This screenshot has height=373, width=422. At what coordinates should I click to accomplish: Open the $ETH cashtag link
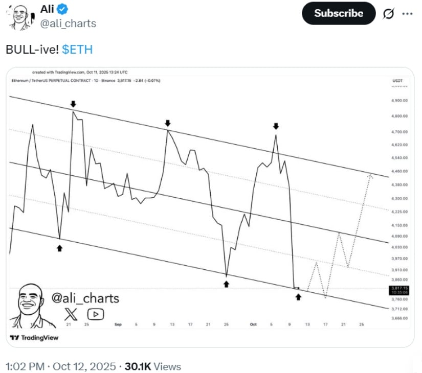pos(77,50)
